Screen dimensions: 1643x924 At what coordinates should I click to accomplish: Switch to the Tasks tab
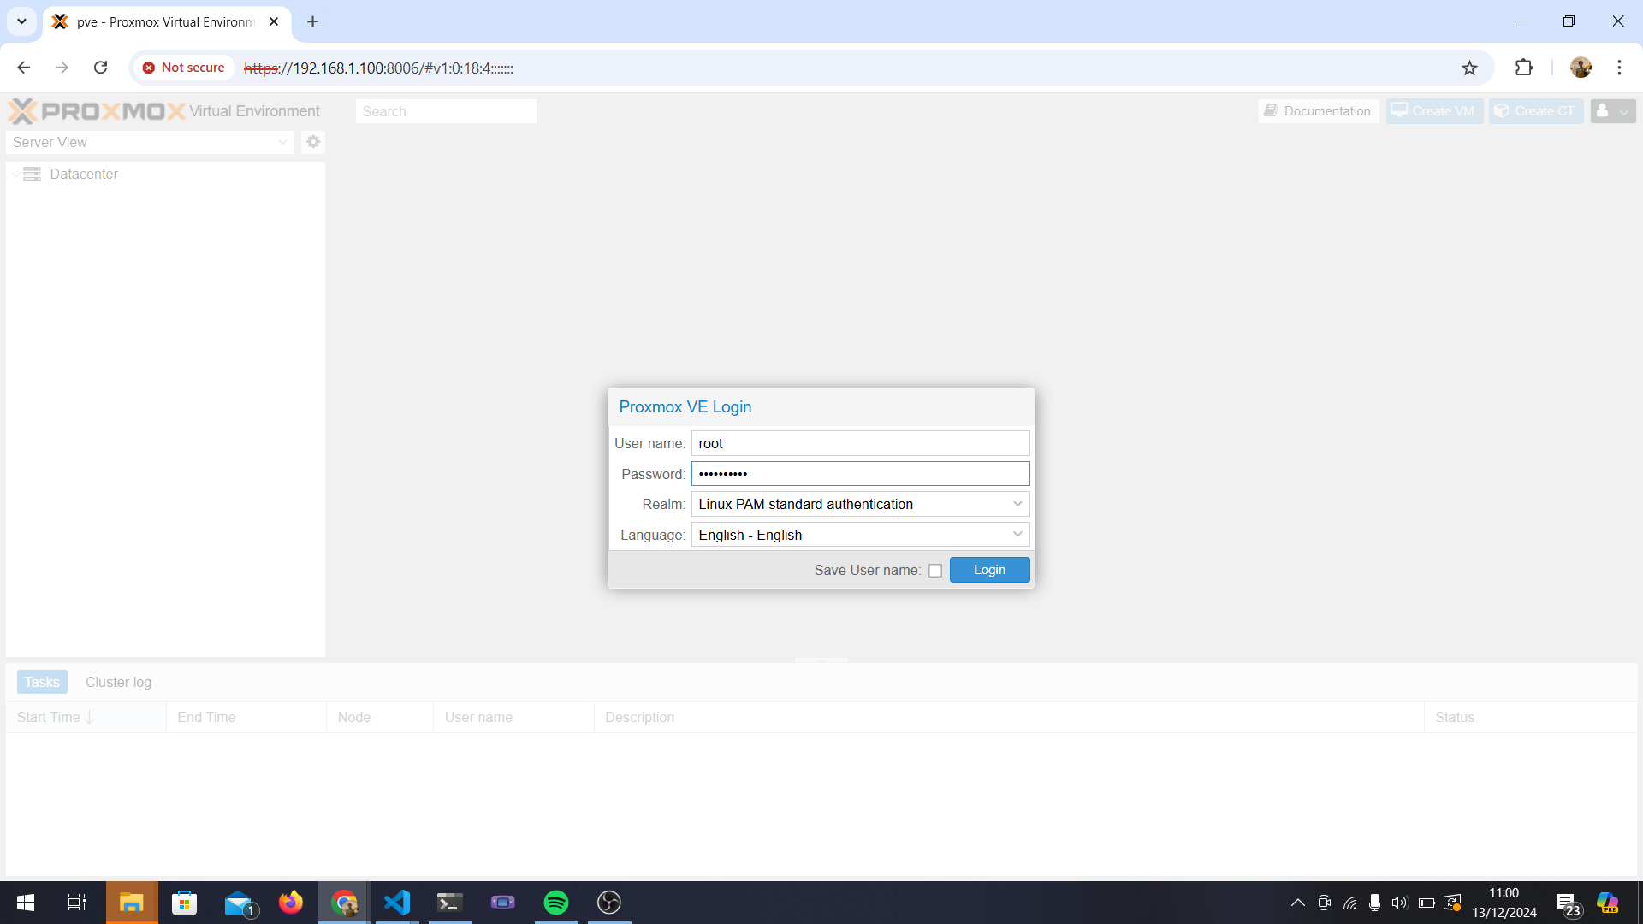[x=42, y=682]
